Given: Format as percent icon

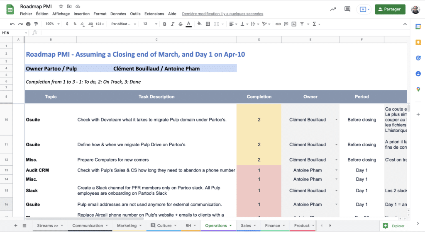Looking at the screenshot, I should point(75,24).
